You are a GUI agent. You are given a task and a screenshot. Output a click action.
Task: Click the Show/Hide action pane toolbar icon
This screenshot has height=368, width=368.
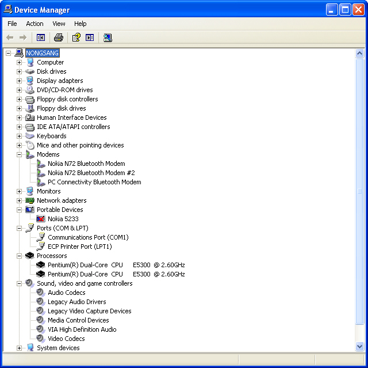(90, 37)
